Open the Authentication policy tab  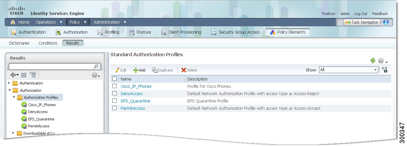[28, 32]
